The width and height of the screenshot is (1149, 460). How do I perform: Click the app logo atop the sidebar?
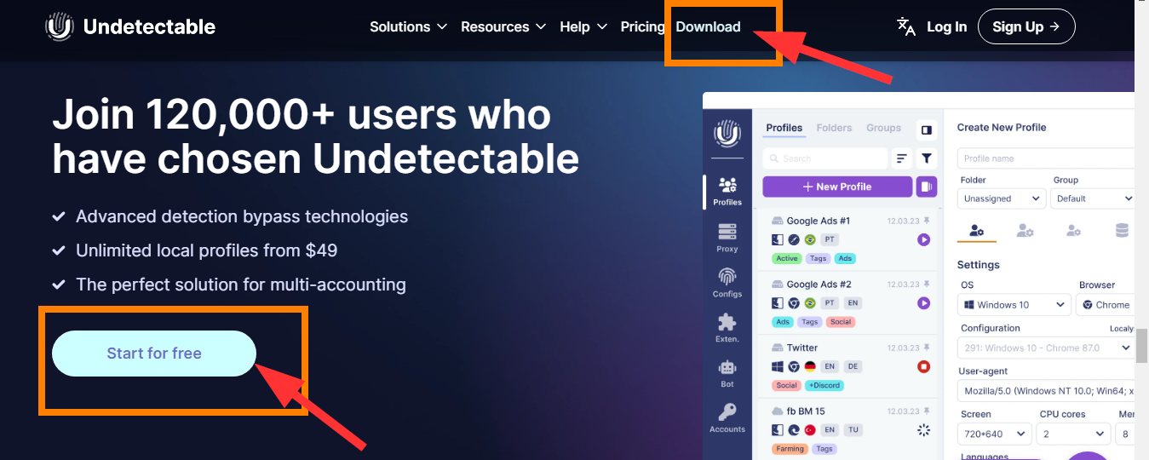coord(727,134)
